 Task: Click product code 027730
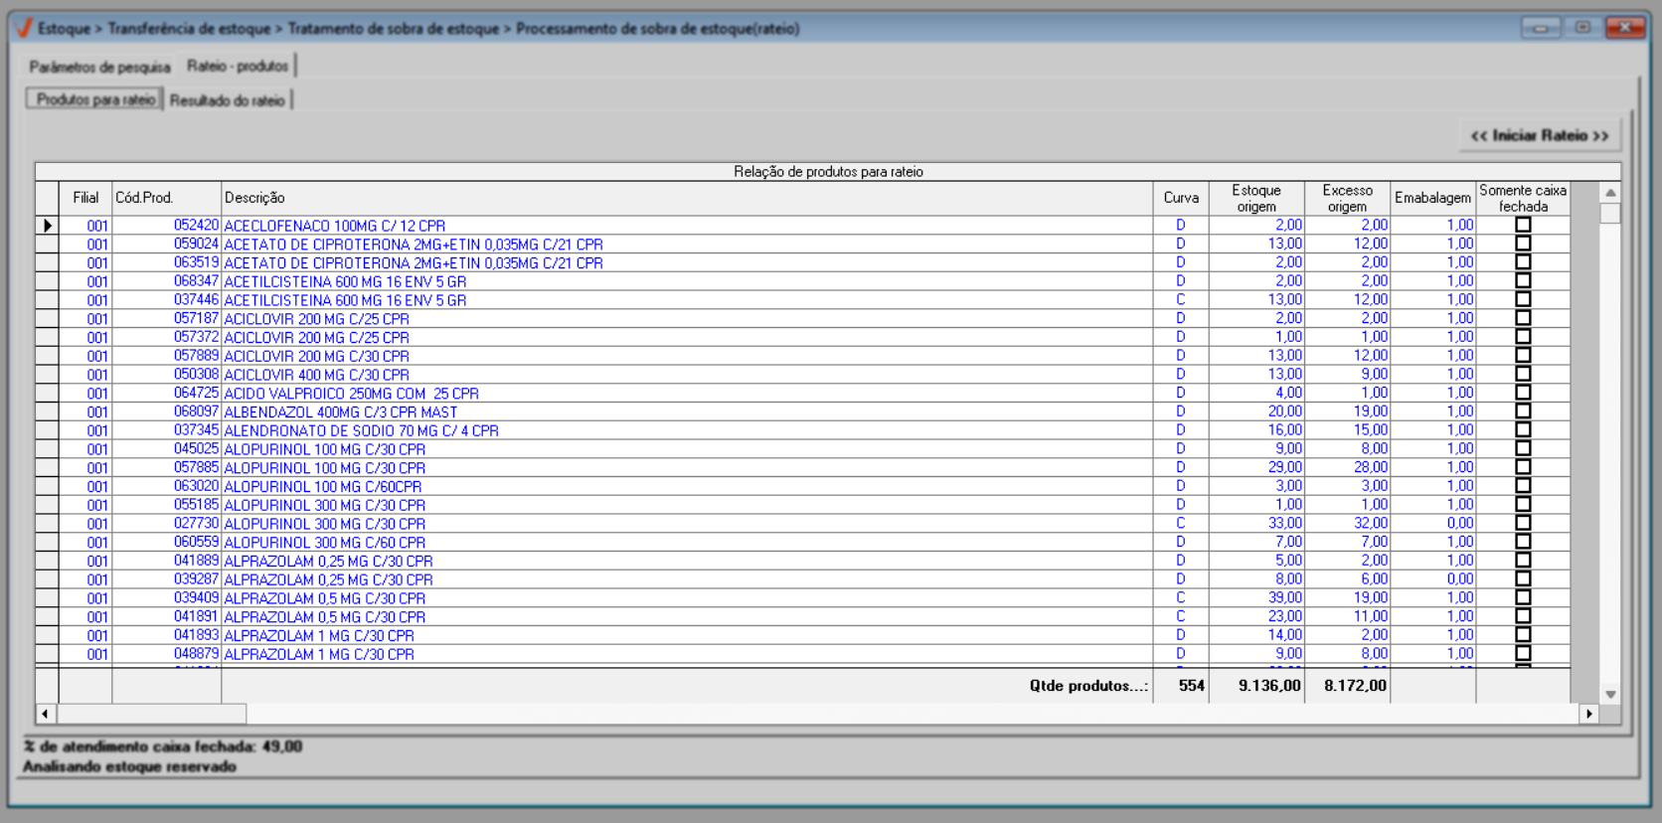(196, 524)
